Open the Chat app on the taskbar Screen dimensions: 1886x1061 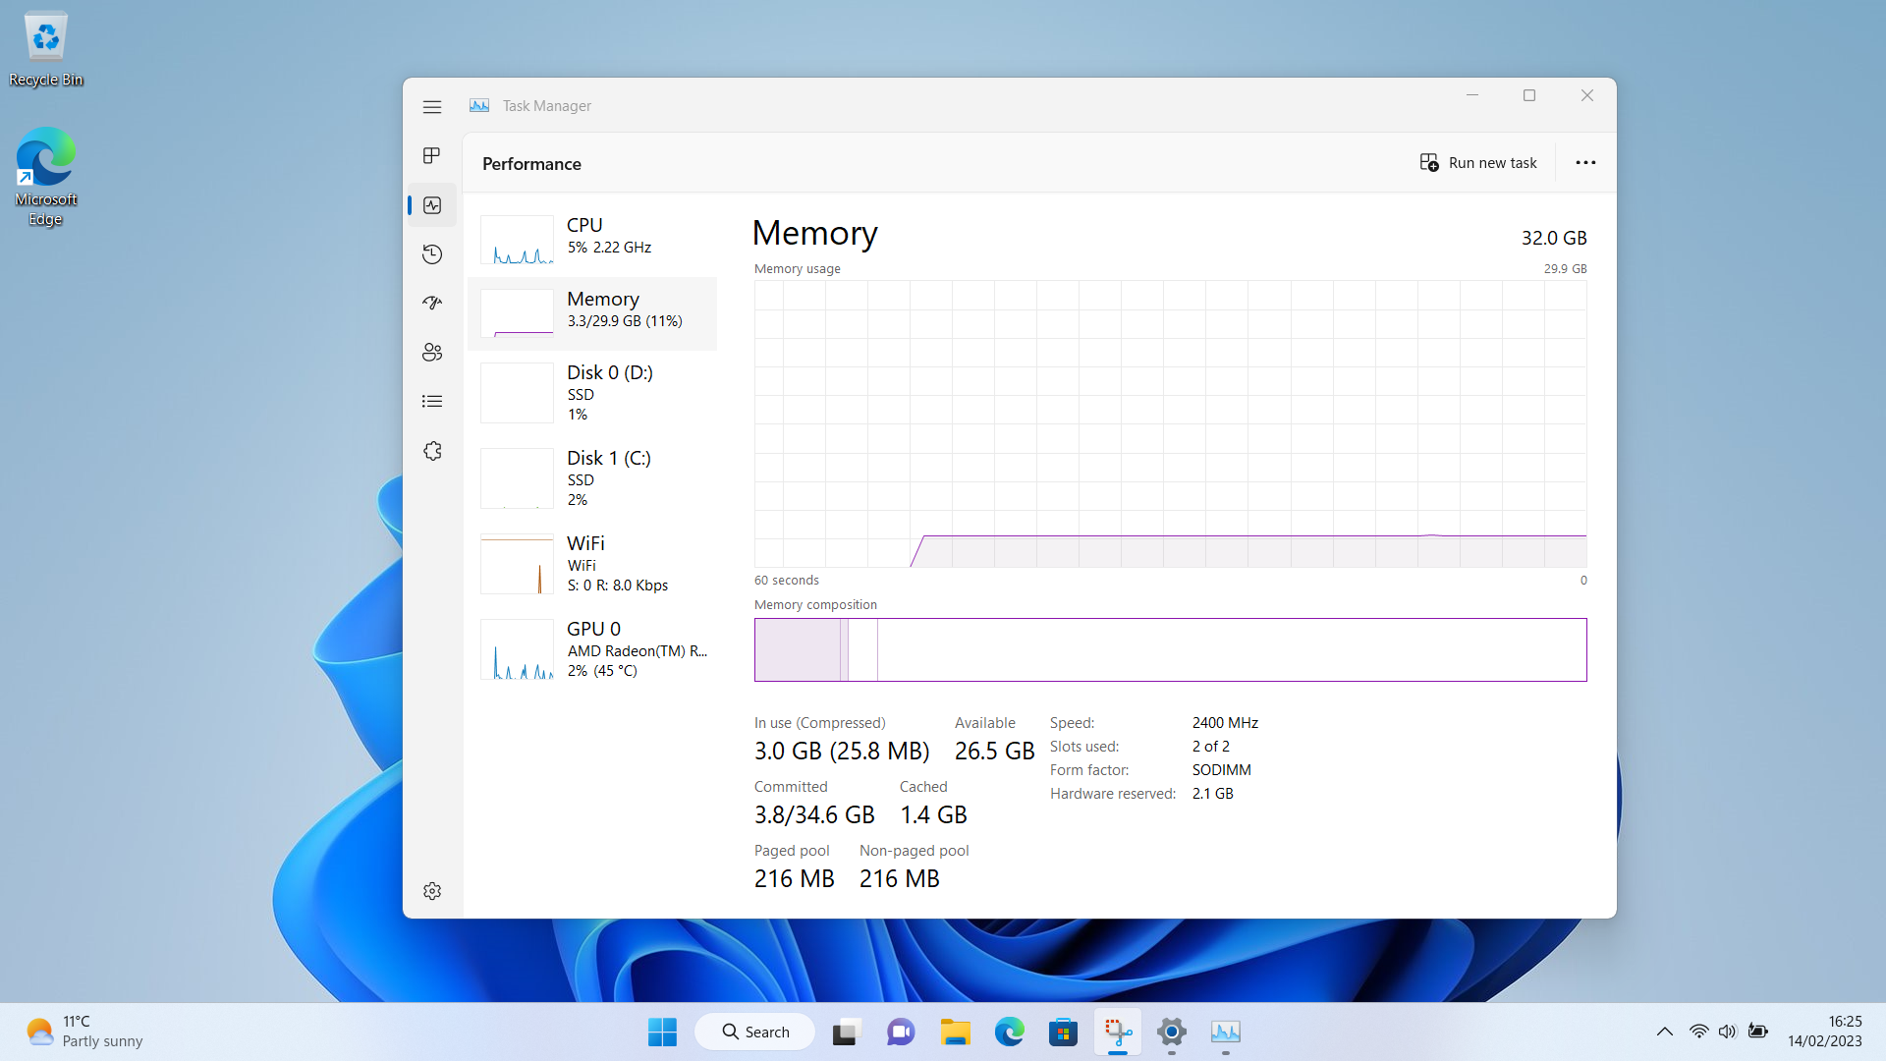(x=901, y=1033)
